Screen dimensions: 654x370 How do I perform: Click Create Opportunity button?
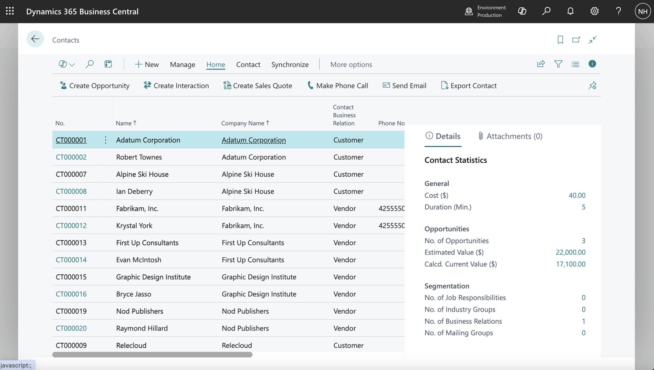[x=95, y=86]
